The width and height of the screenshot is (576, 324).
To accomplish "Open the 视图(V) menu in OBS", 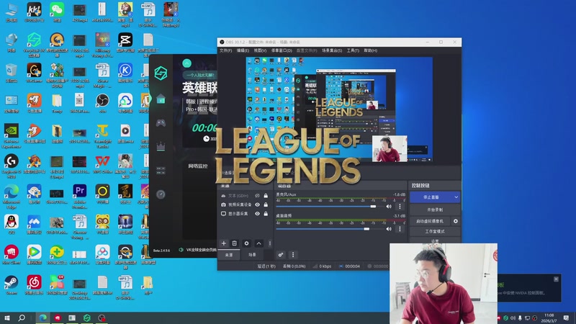I will coord(260,50).
